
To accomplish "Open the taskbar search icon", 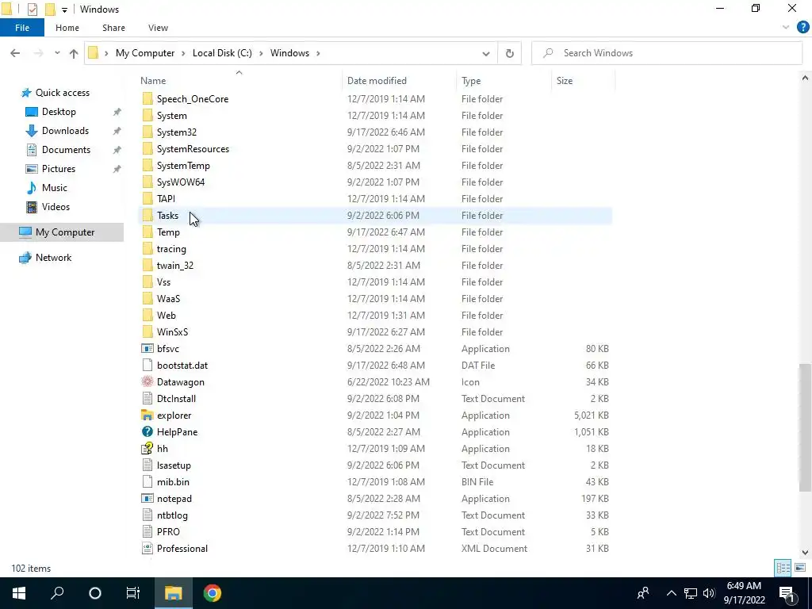I will [x=57, y=593].
